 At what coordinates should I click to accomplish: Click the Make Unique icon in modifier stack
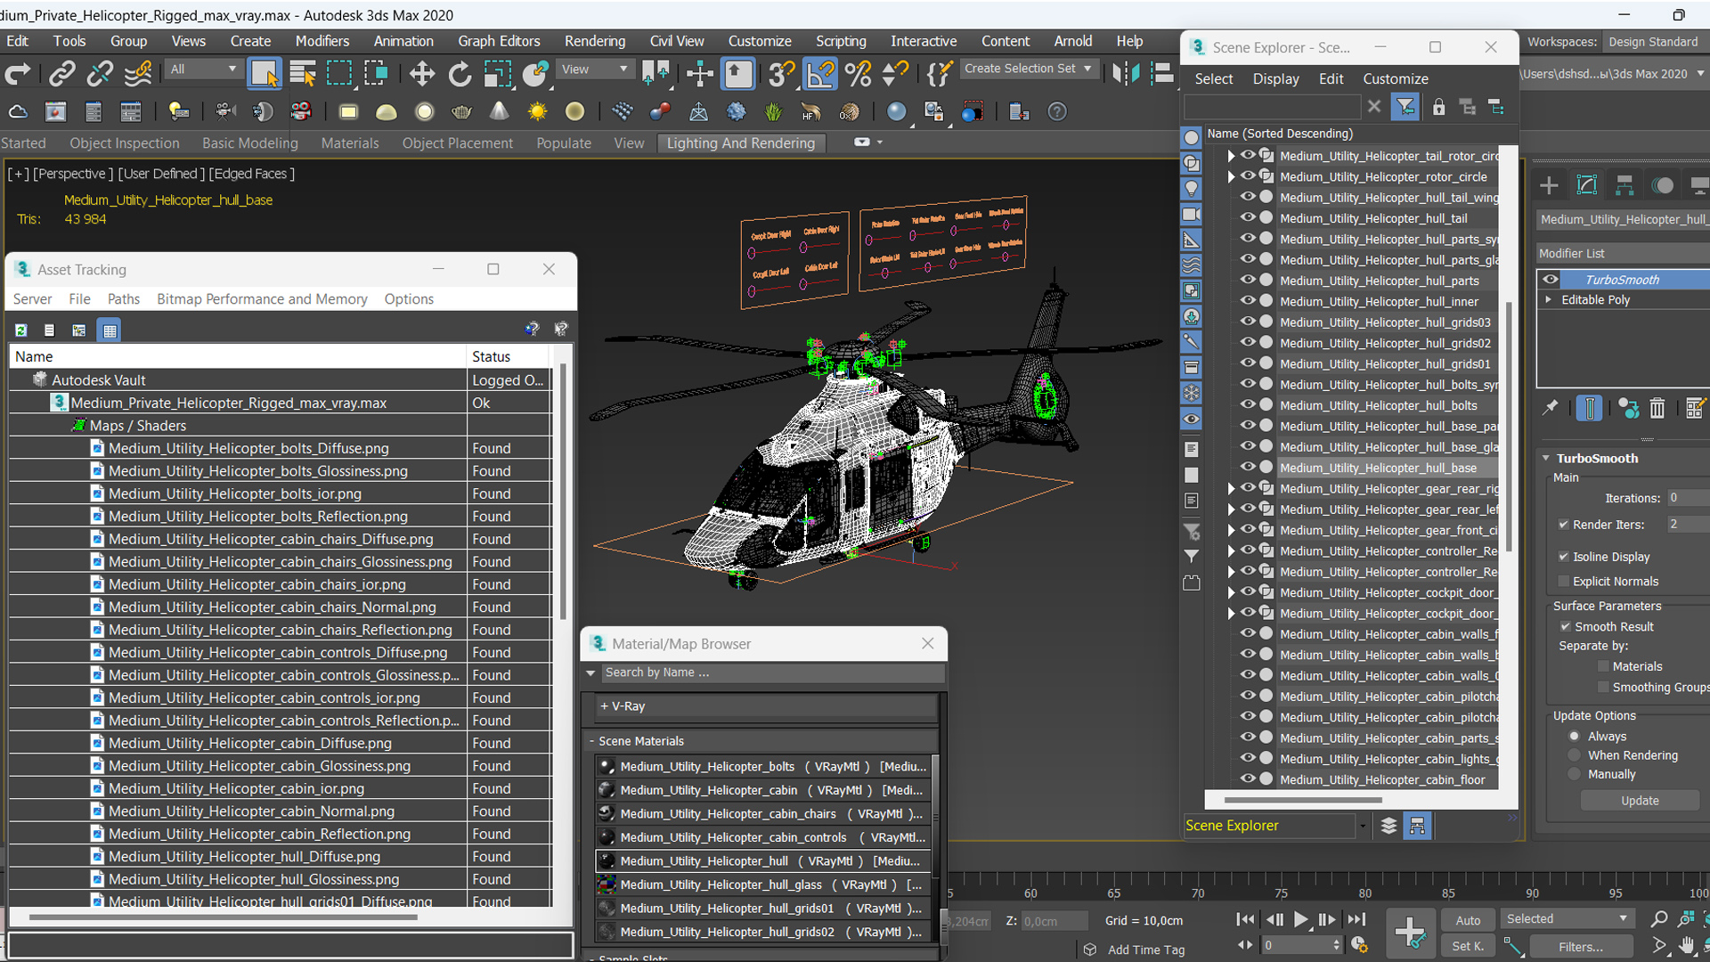pyautogui.click(x=1628, y=408)
